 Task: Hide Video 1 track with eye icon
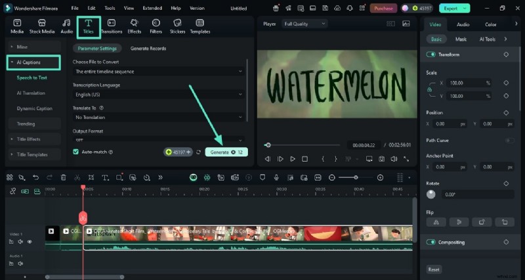[x=30, y=242]
